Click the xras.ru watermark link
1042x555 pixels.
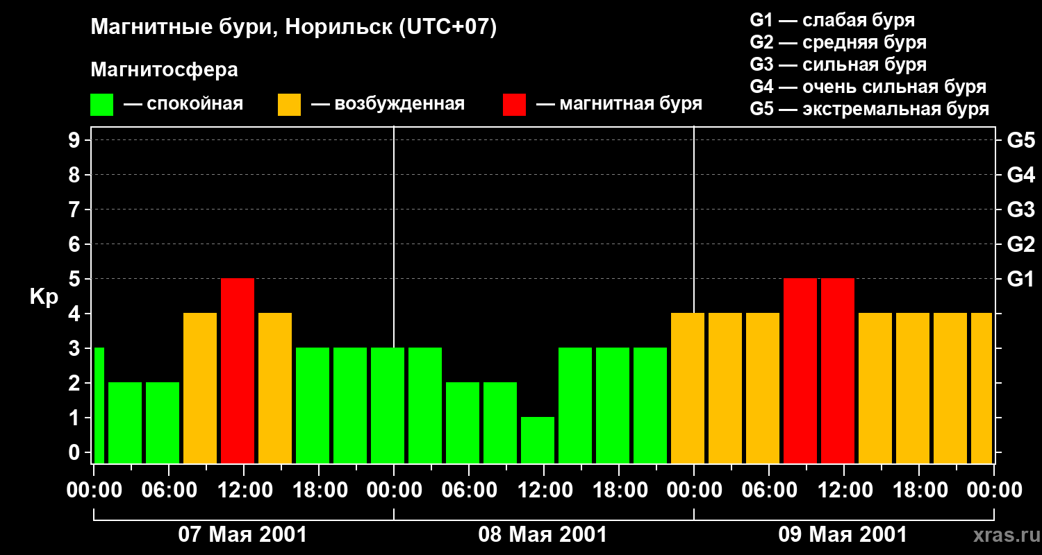[x=1003, y=535]
